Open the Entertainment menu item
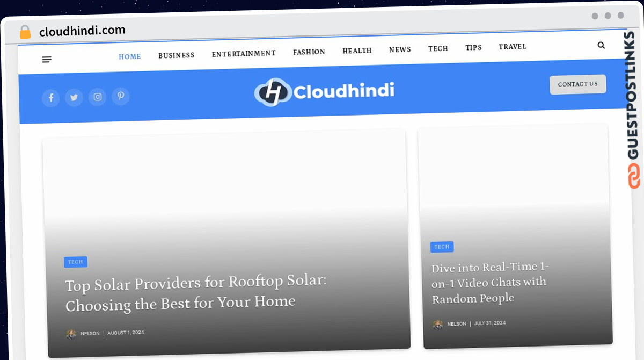The image size is (644, 360). (x=244, y=54)
